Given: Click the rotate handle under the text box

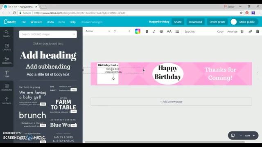Looking at the screenshot, I should pos(113,79).
